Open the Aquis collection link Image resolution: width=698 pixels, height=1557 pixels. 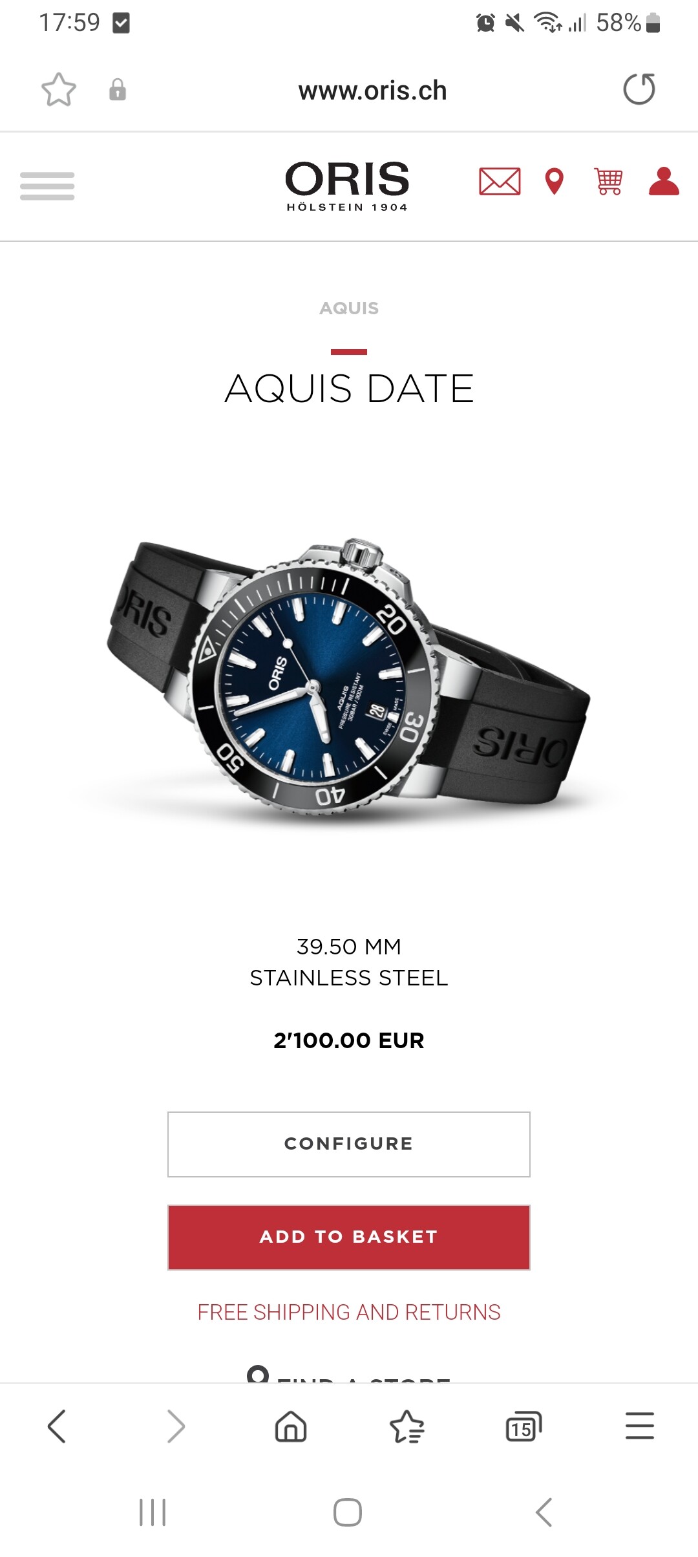349,308
